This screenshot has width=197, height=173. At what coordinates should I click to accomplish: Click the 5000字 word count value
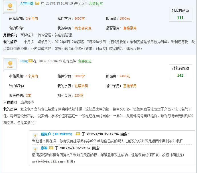tap(80, 76)
